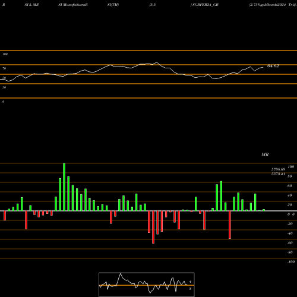
Task: Click the RSI axis label 70
Action: [x=4, y=68]
